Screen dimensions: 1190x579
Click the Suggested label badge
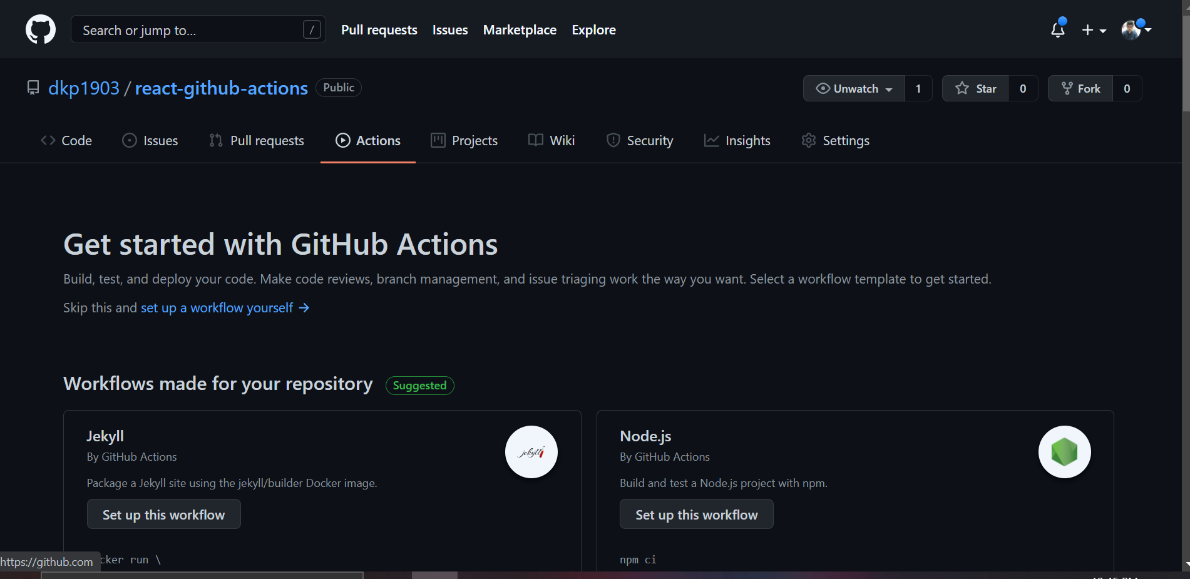coord(419,386)
